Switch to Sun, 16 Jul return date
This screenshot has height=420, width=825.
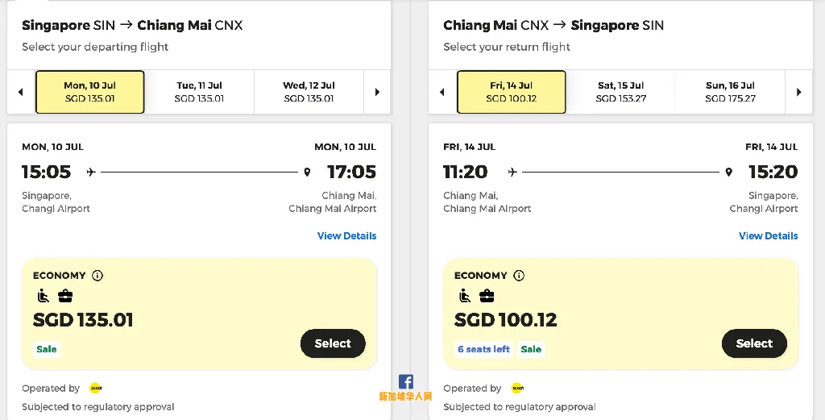730,92
